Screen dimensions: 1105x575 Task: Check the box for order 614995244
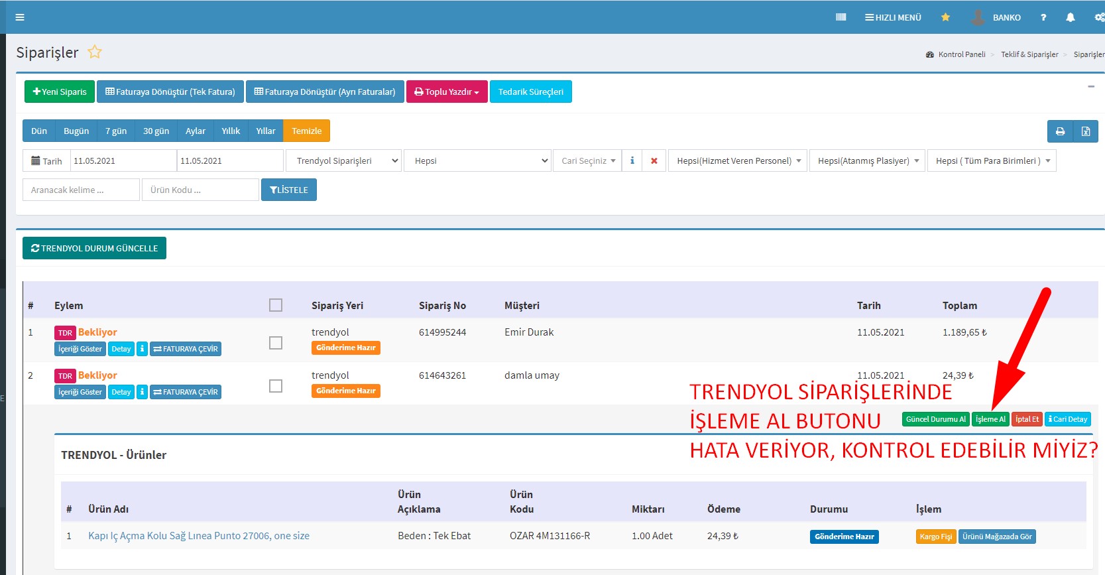(x=276, y=343)
